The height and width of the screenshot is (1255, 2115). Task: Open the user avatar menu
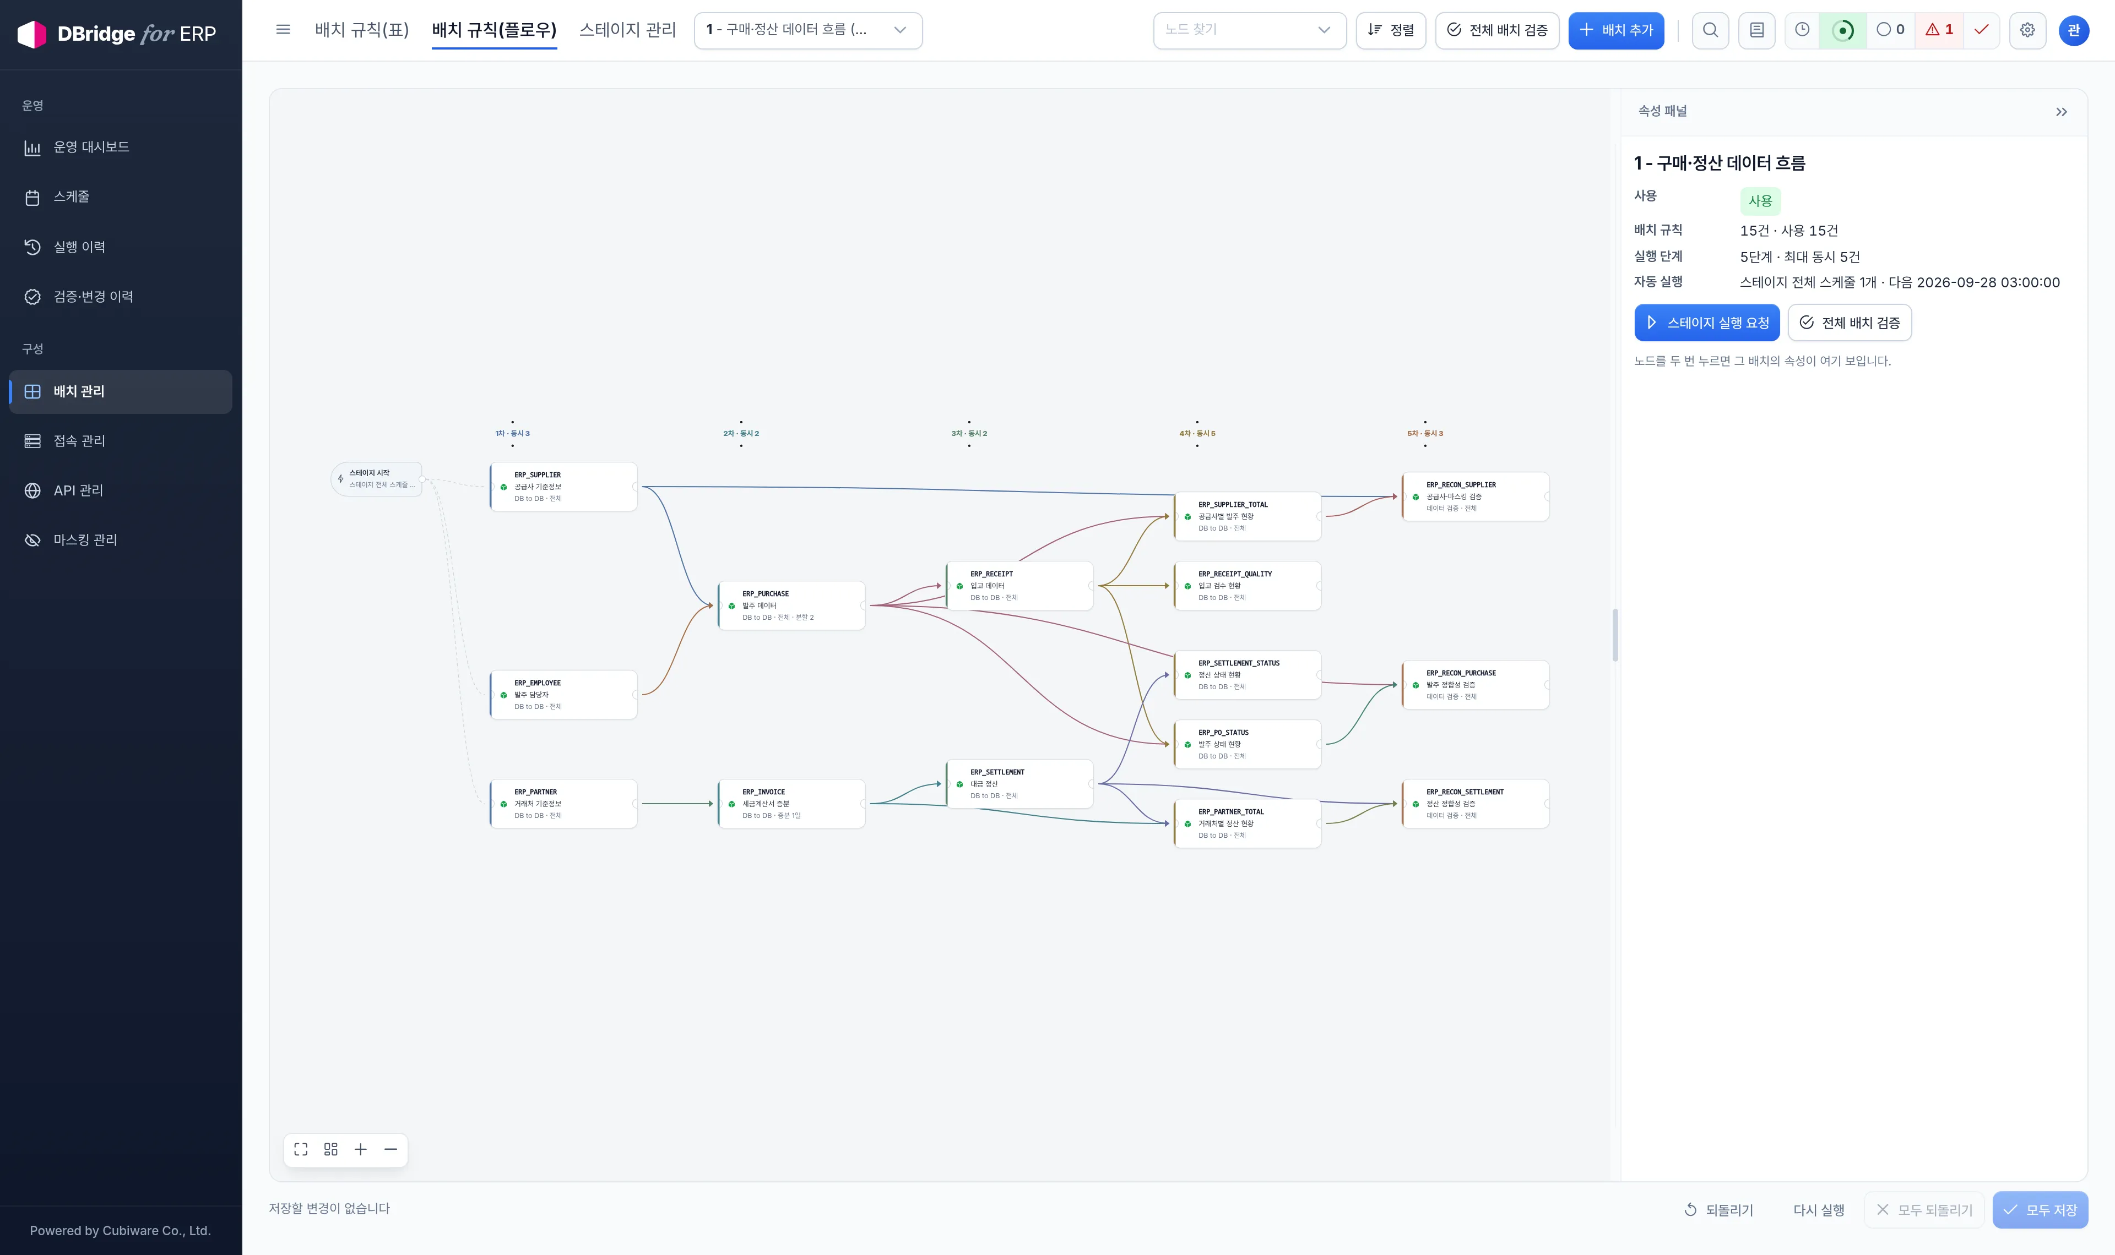(2074, 30)
